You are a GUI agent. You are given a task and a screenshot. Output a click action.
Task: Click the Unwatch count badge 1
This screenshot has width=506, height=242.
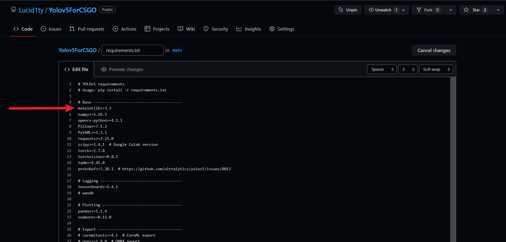pyautogui.click(x=396, y=10)
